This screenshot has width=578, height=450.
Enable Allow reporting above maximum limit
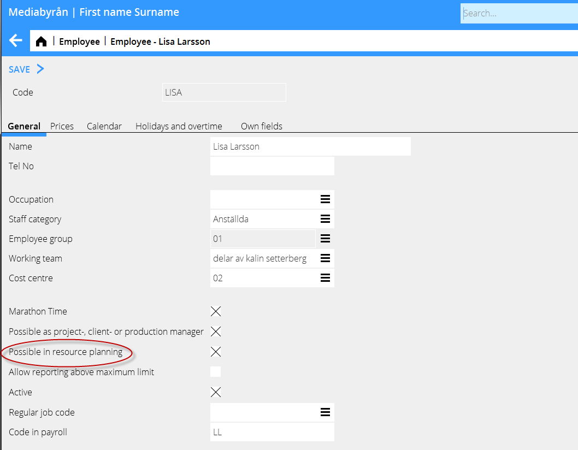(x=216, y=372)
